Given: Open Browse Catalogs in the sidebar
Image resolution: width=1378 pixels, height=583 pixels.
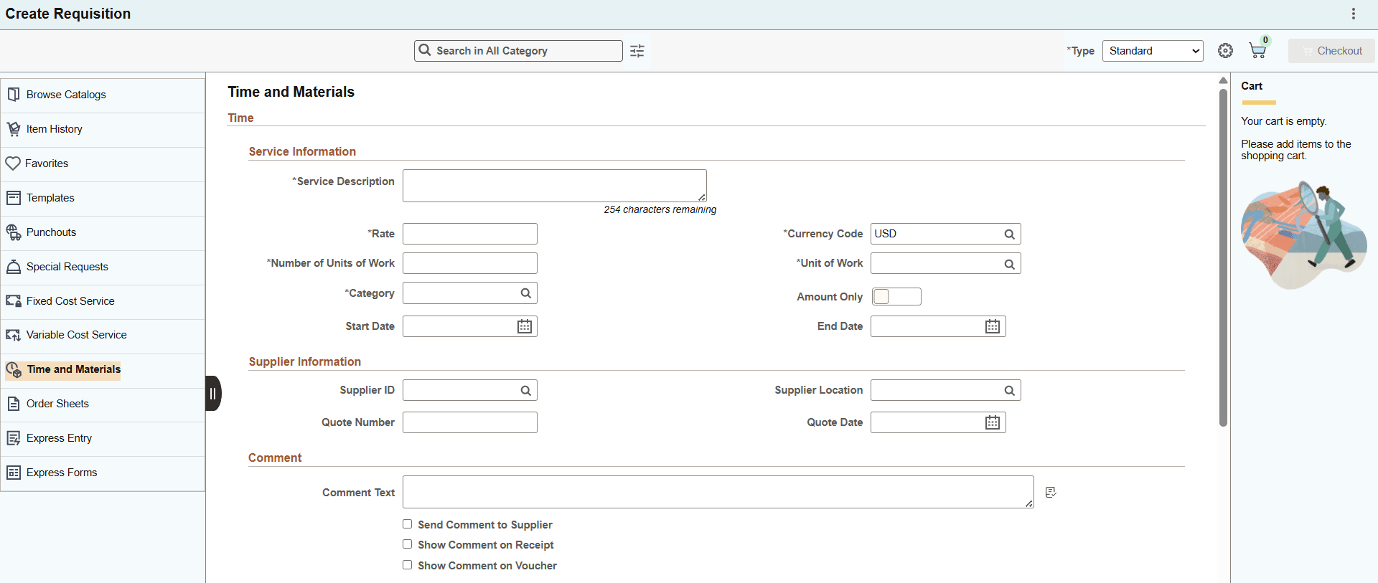Looking at the screenshot, I should coord(103,95).
